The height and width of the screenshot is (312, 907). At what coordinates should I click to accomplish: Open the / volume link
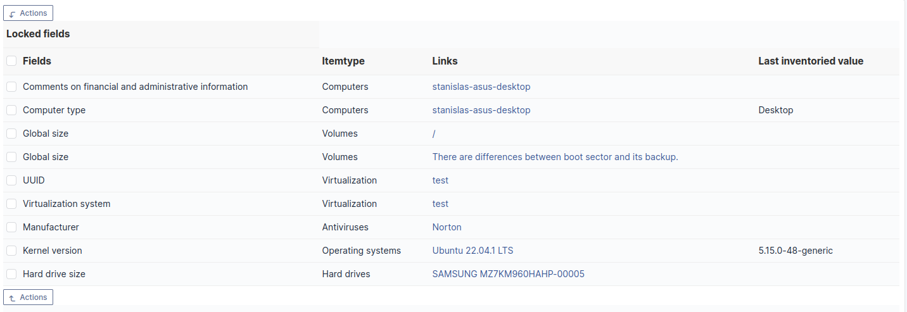point(434,134)
